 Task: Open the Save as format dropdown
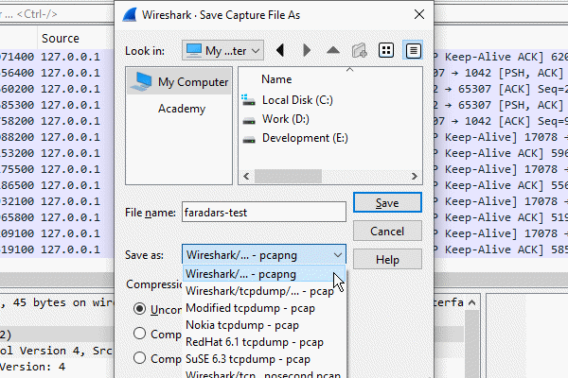(264, 255)
